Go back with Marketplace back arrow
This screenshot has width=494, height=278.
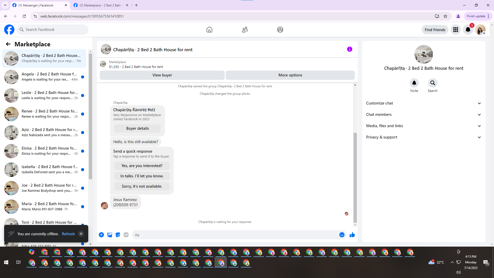pyautogui.click(x=8, y=44)
